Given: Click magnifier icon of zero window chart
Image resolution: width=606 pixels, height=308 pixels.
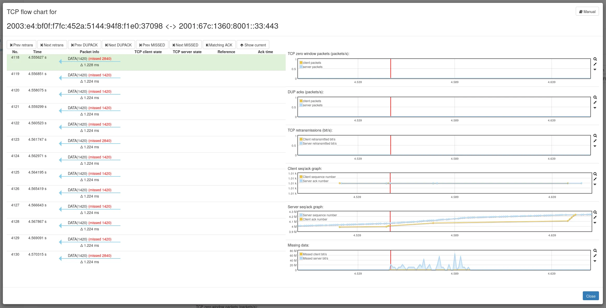Looking at the screenshot, I should [595, 59].
